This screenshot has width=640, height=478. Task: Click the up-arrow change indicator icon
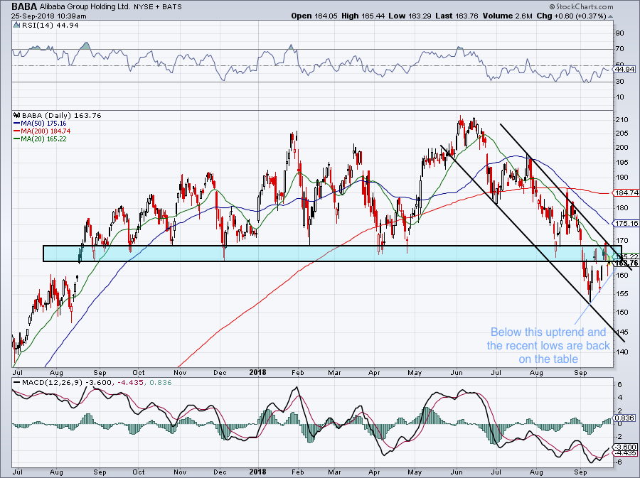[610, 16]
